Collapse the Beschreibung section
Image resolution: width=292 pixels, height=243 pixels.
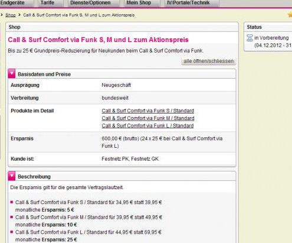point(12,176)
